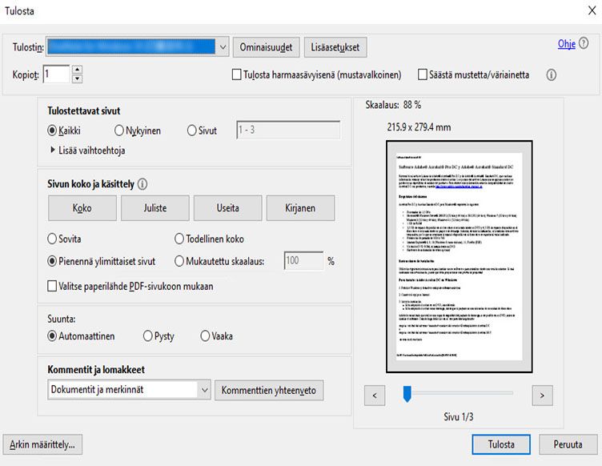Click the Kommenttien yhteenveto button
The image size is (602, 466).
tap(269, 391)
